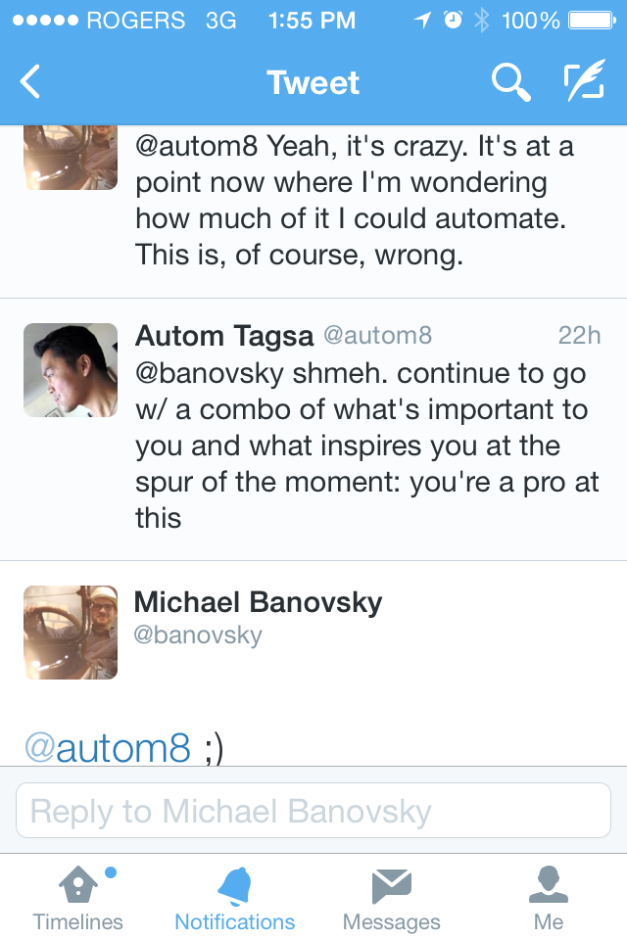Tap the partially visible top avatar
Viewport: 627px width, 940px height.
point(71,158)
